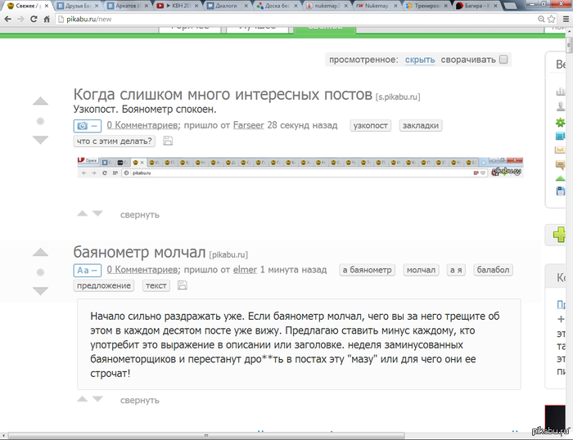The image size is (573, 440).
Task: Toggle the 'сворачивать' checkbox
Action: click(x=503, y=60)
